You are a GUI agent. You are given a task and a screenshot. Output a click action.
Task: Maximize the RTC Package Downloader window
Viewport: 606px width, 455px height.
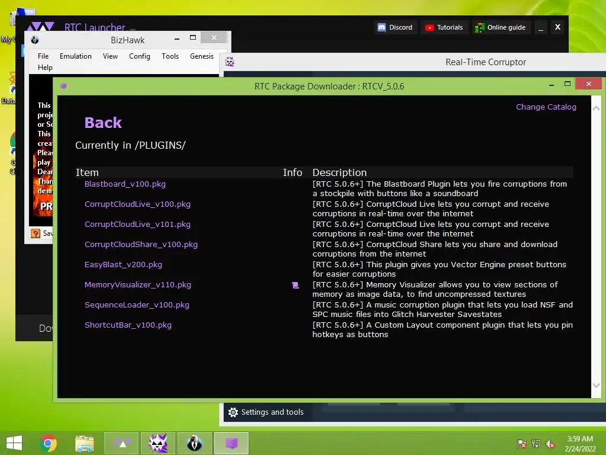[x=568, y=84]
